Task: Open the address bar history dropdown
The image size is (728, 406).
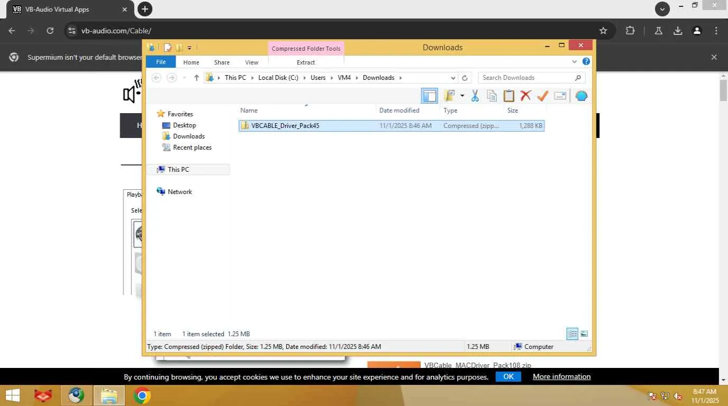Action: [x=453, y=78]
